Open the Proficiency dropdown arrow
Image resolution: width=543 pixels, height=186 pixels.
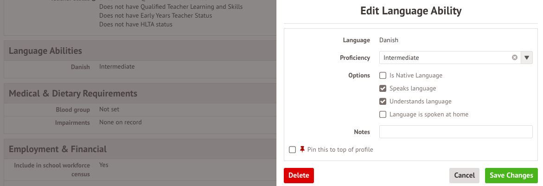coord(526,58)
